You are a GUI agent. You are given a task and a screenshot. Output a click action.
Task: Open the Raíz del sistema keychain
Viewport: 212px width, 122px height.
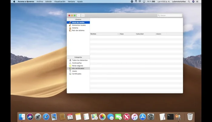click(x=78, y=31)
